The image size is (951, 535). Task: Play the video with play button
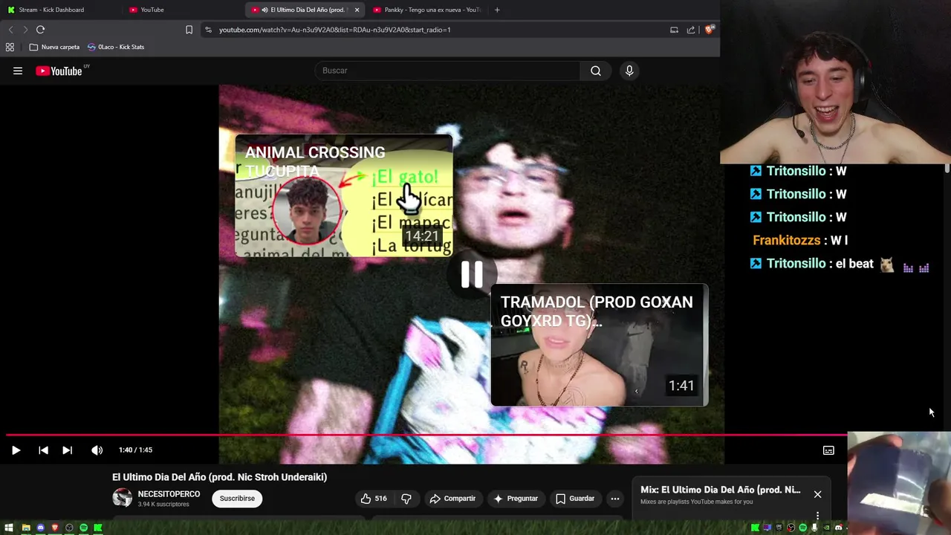[16, 450]
